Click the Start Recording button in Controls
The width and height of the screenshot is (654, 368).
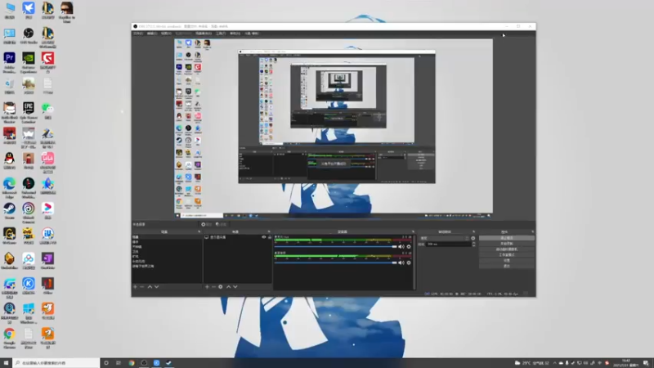click(507, 244)
